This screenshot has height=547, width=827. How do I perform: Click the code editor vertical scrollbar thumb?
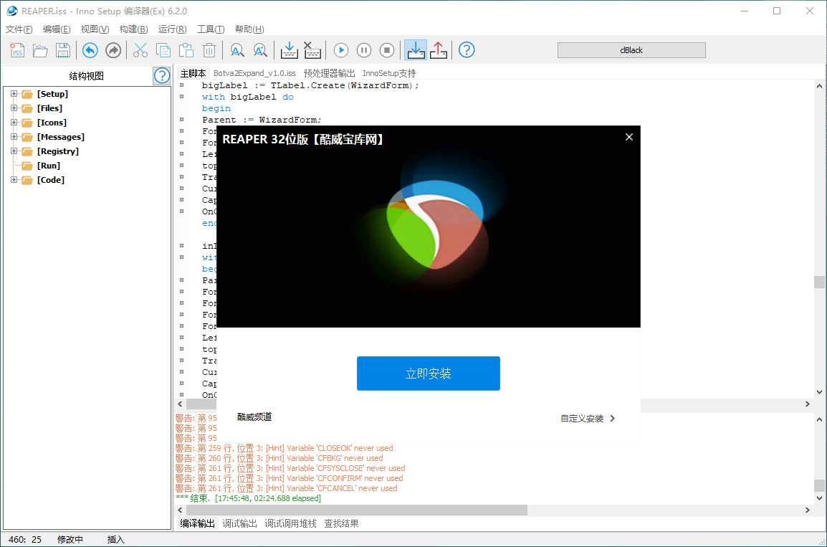click(819, 282)
